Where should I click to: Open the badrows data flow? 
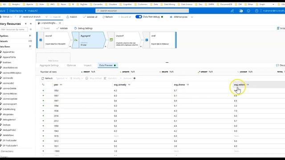7,62
